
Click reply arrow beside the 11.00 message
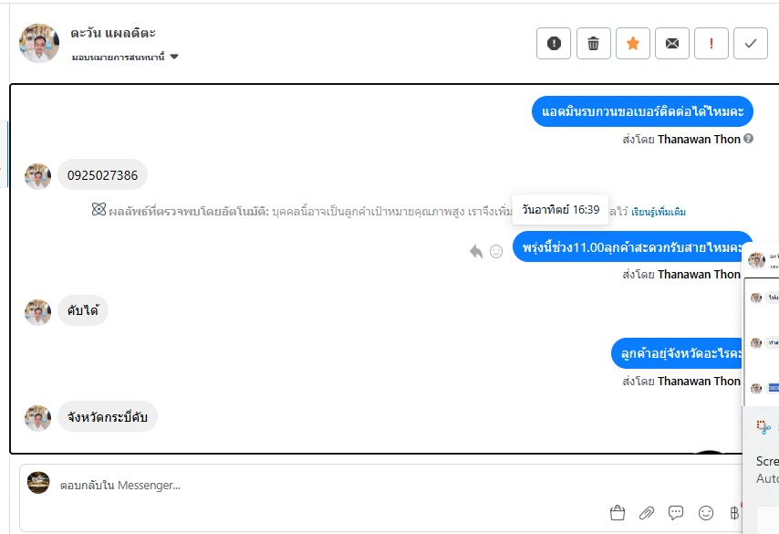pos(476,251)
